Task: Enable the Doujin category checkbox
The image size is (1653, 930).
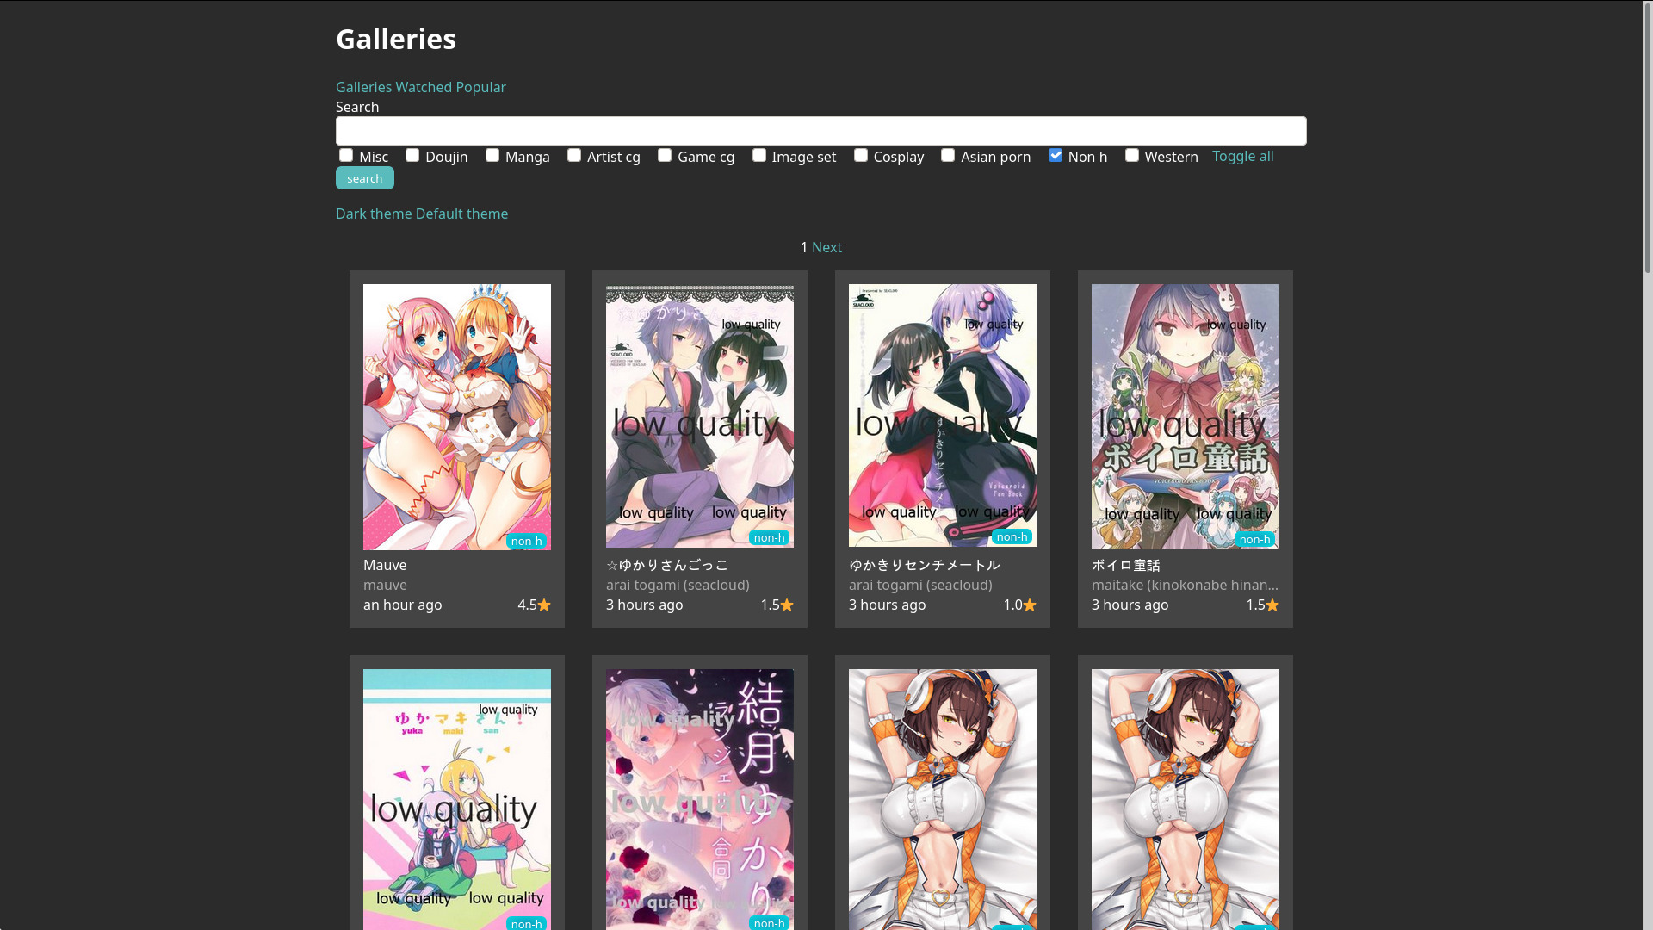Action: tap(412, 155)
